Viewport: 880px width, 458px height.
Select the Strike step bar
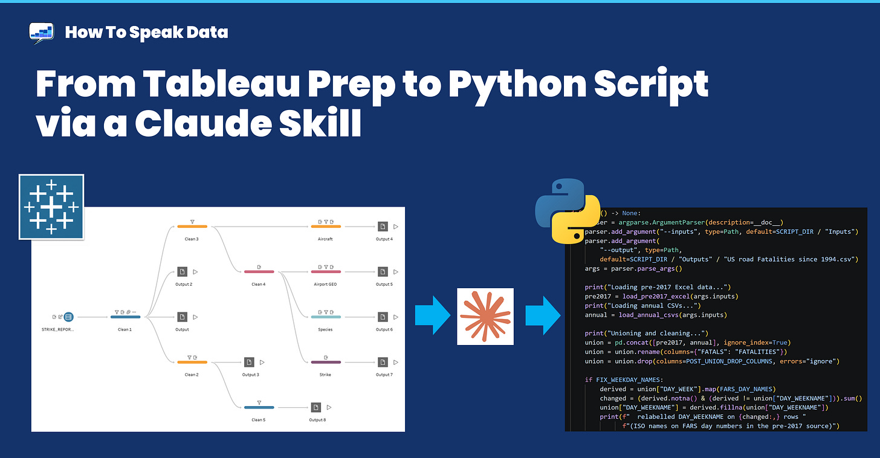[x=326, y=362]
